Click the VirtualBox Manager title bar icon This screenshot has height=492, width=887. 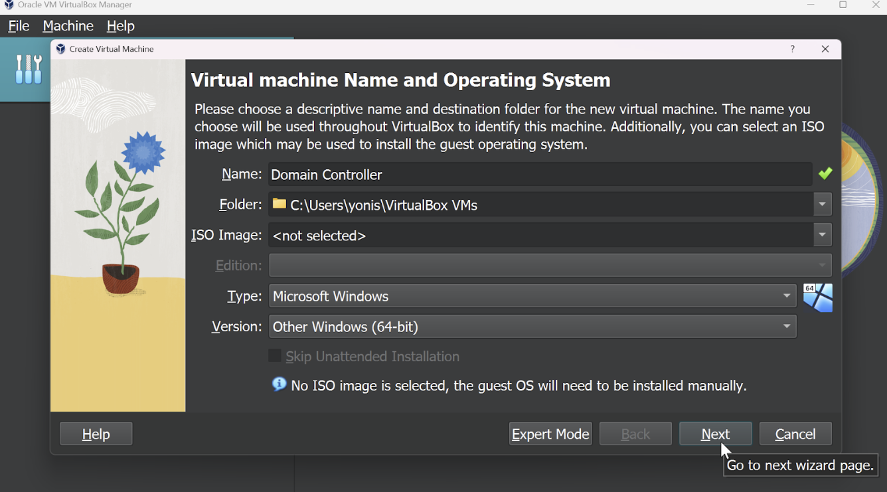pyautogui.click(x=9, y=5)
